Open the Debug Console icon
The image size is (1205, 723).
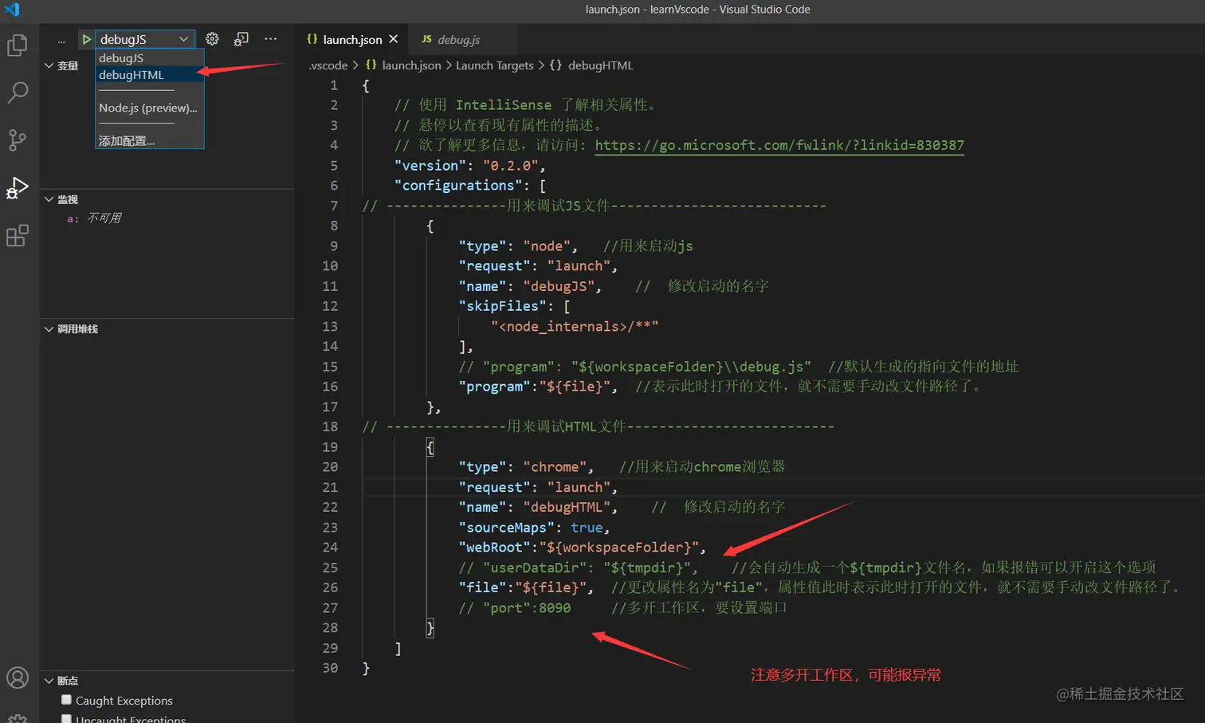pos(241,39)
